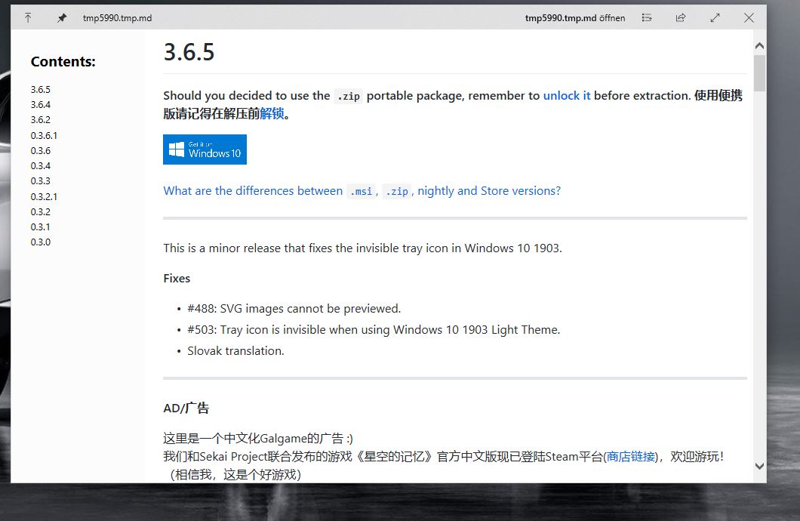Screen dimensions: 800x521
Task: Click the scrollbar down arrow
Action: 759,466
